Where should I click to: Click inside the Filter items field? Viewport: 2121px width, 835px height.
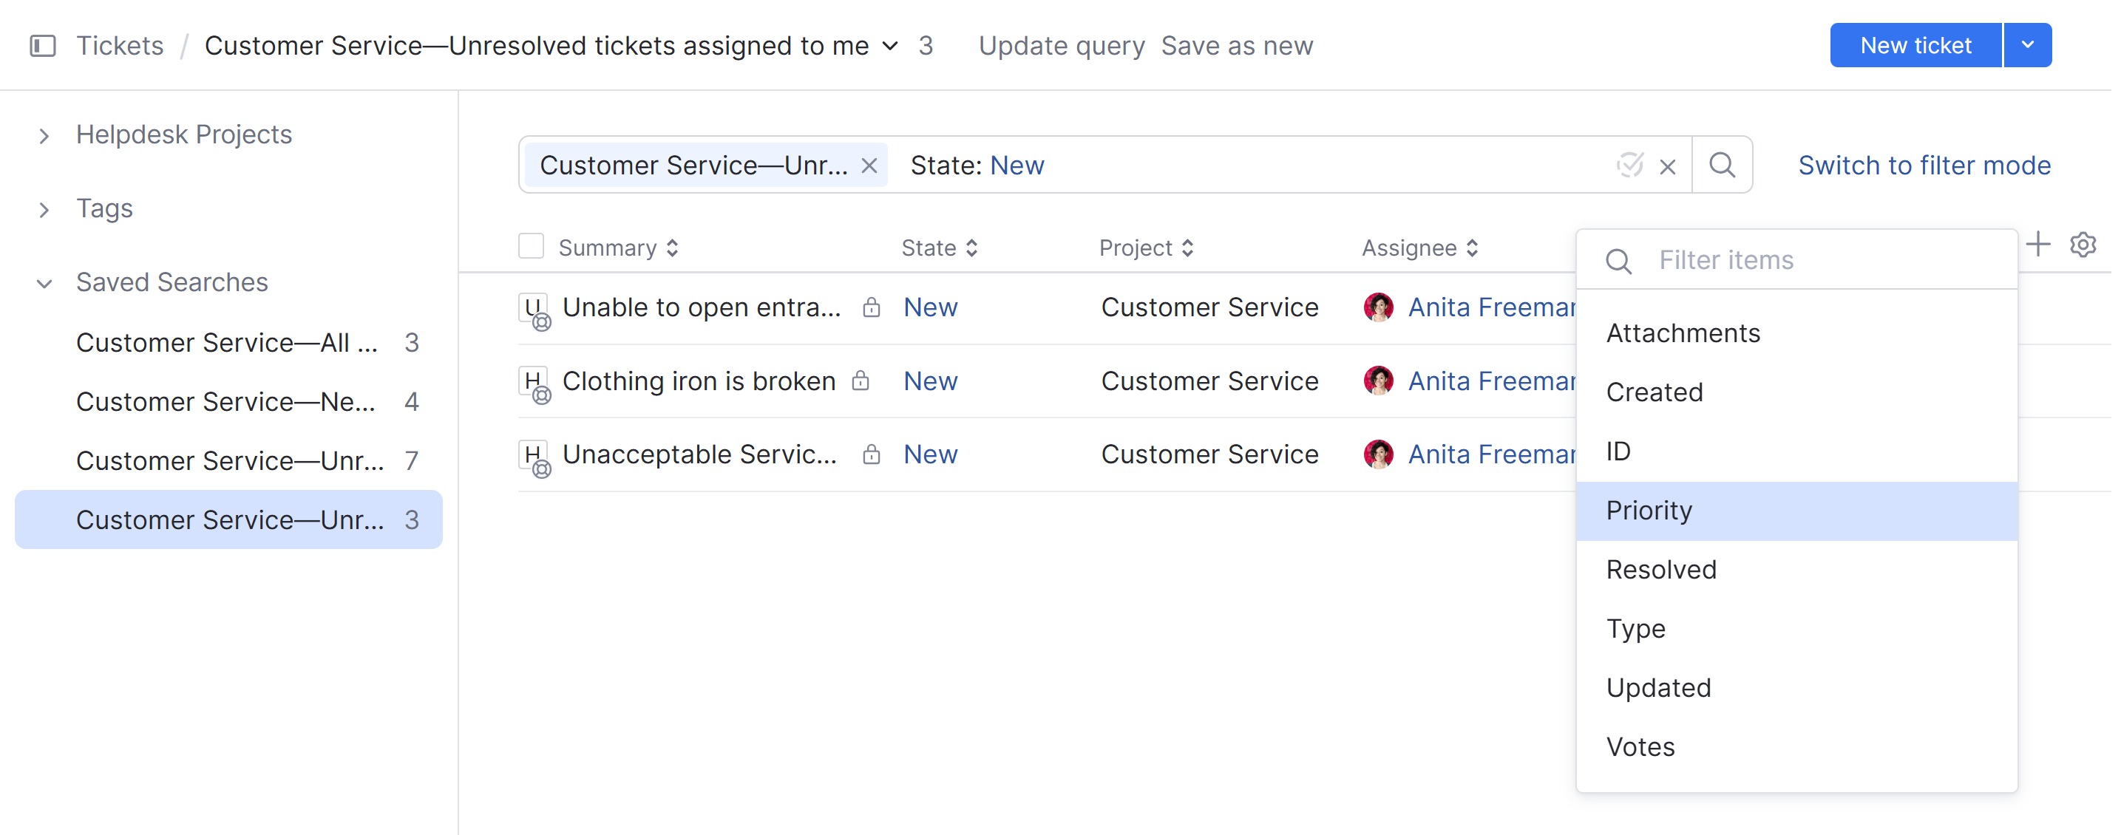[1771, 260]
